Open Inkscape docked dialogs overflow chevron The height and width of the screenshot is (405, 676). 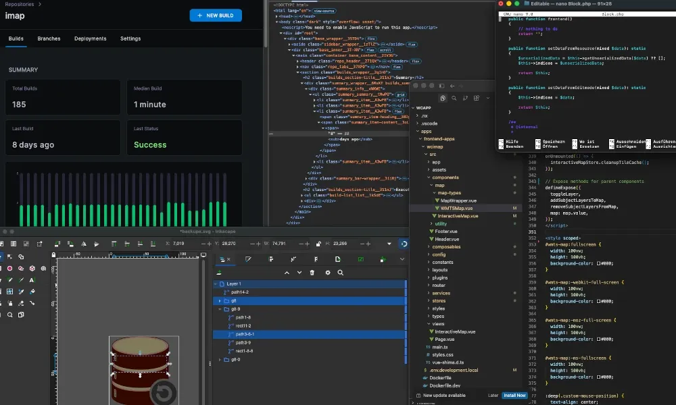point(402,259)
